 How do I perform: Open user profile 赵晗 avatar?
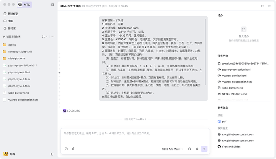6,154
